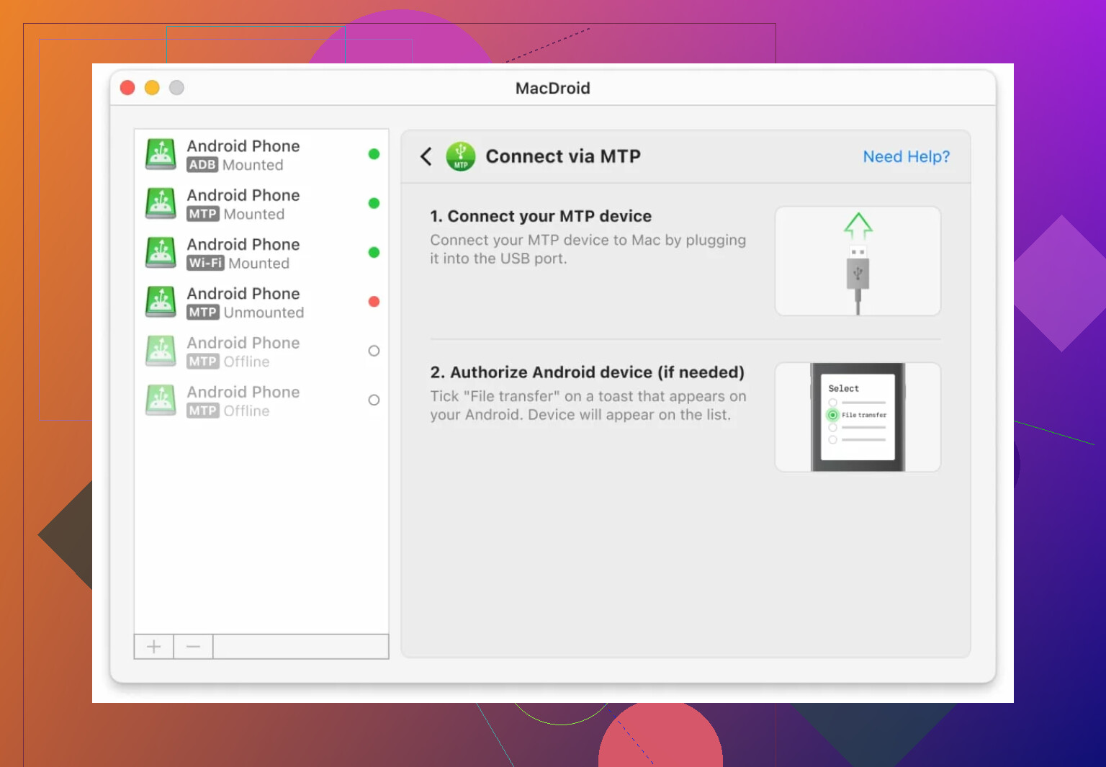Select the MTP Unmounted Android Phone drive icon

(x=161, y=302)
